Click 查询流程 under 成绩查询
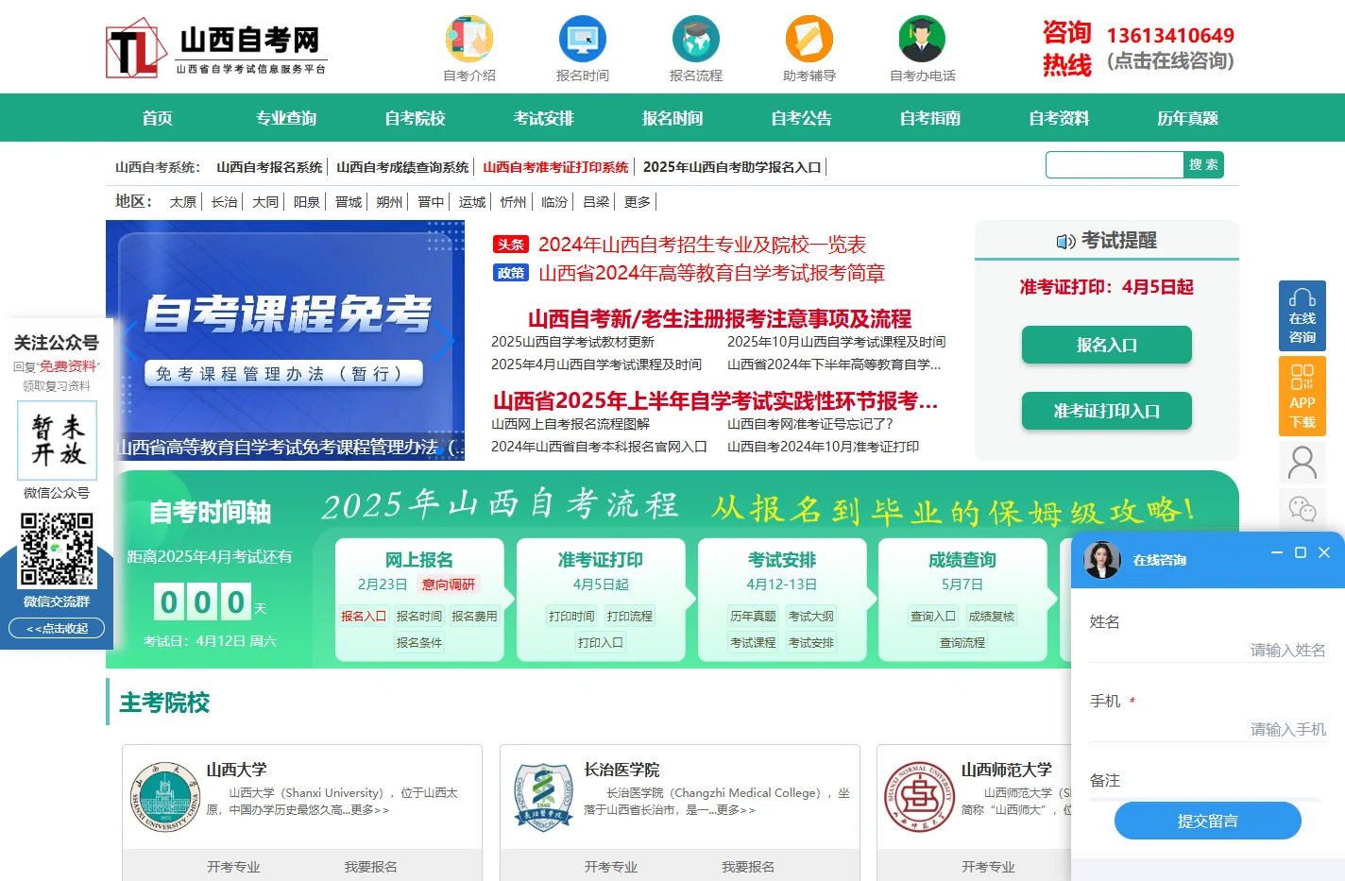 (x=962, y=642)
